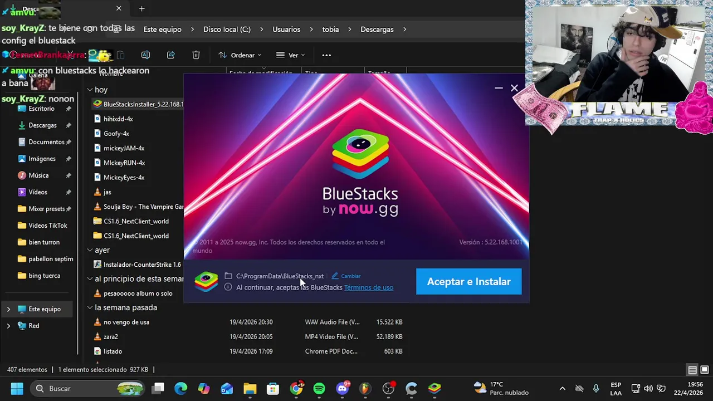Click the taskbar Buscar search box
The width and height of the screenshot is (713, 401).
pyautogui.click(x=88, y=388)
